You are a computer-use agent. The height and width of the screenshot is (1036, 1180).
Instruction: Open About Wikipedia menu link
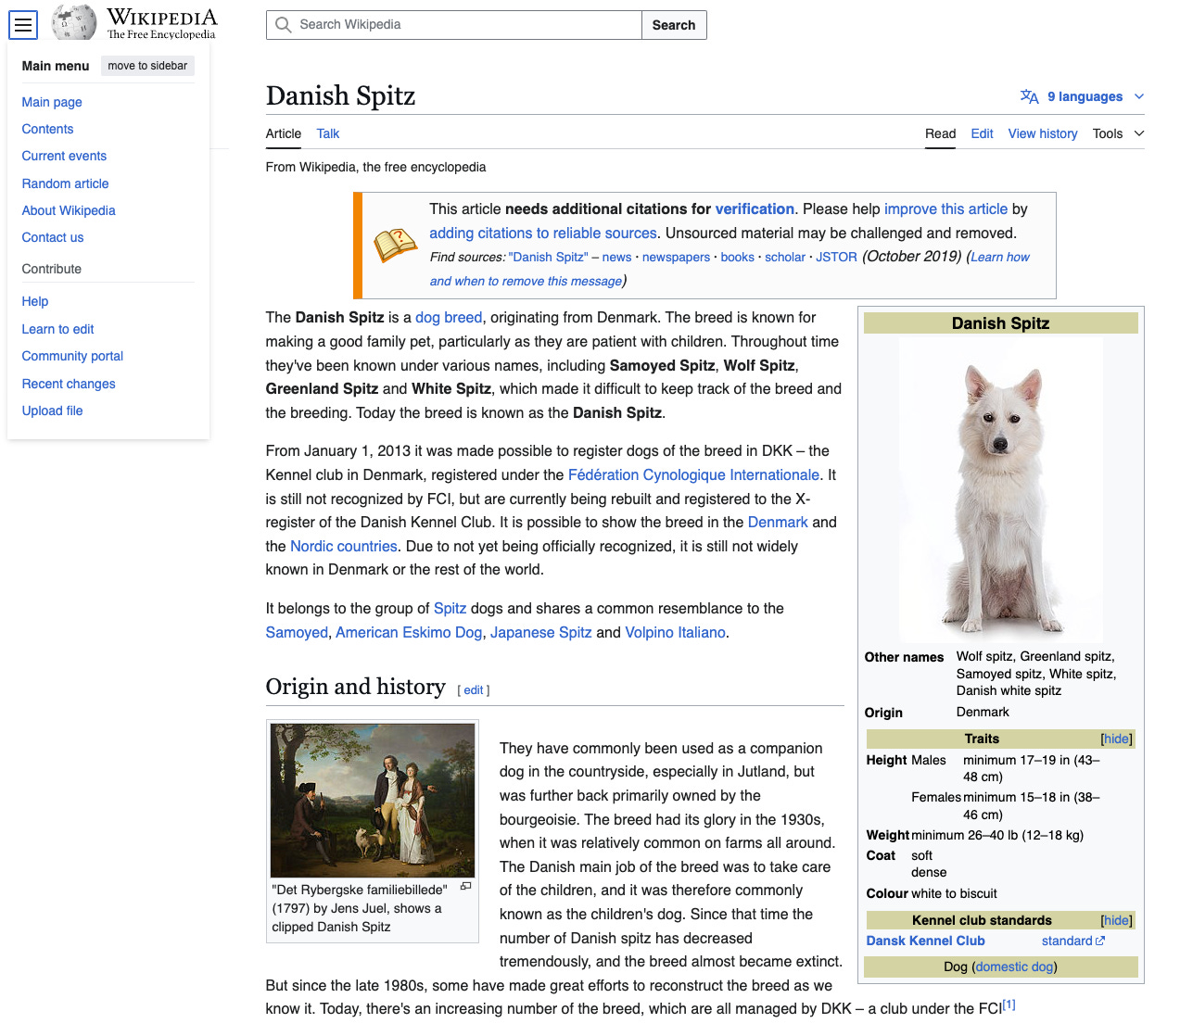69,210
